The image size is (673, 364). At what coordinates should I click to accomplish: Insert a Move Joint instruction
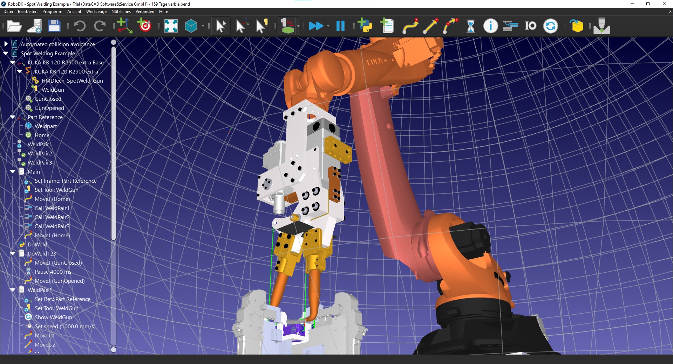click(410, 26)
